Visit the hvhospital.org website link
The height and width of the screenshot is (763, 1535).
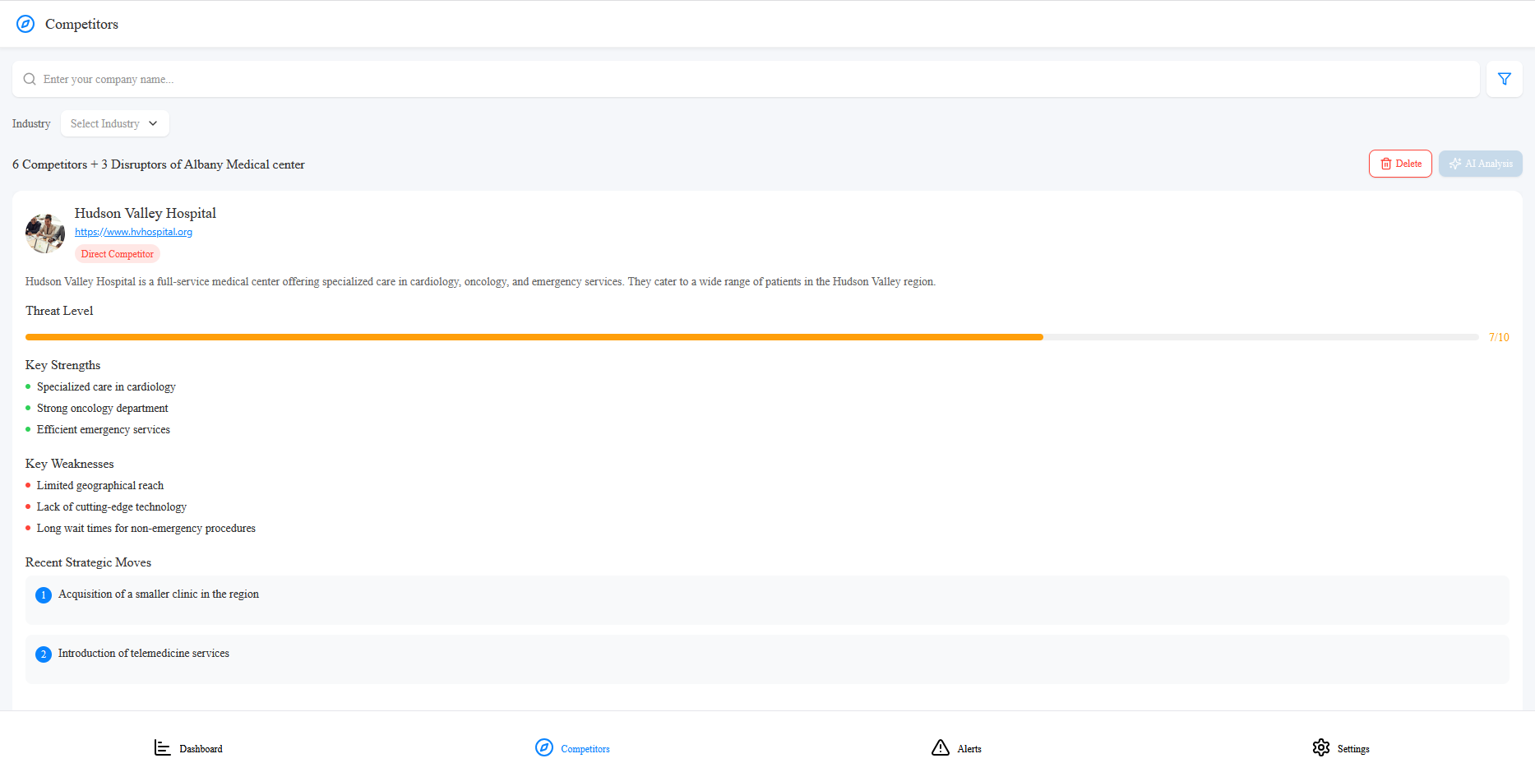133,232
